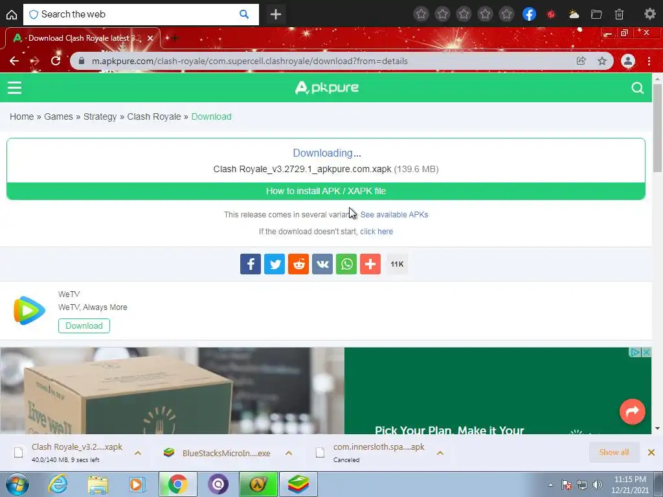
Task: Click the meal box ad image
Action: pos(172,390)
